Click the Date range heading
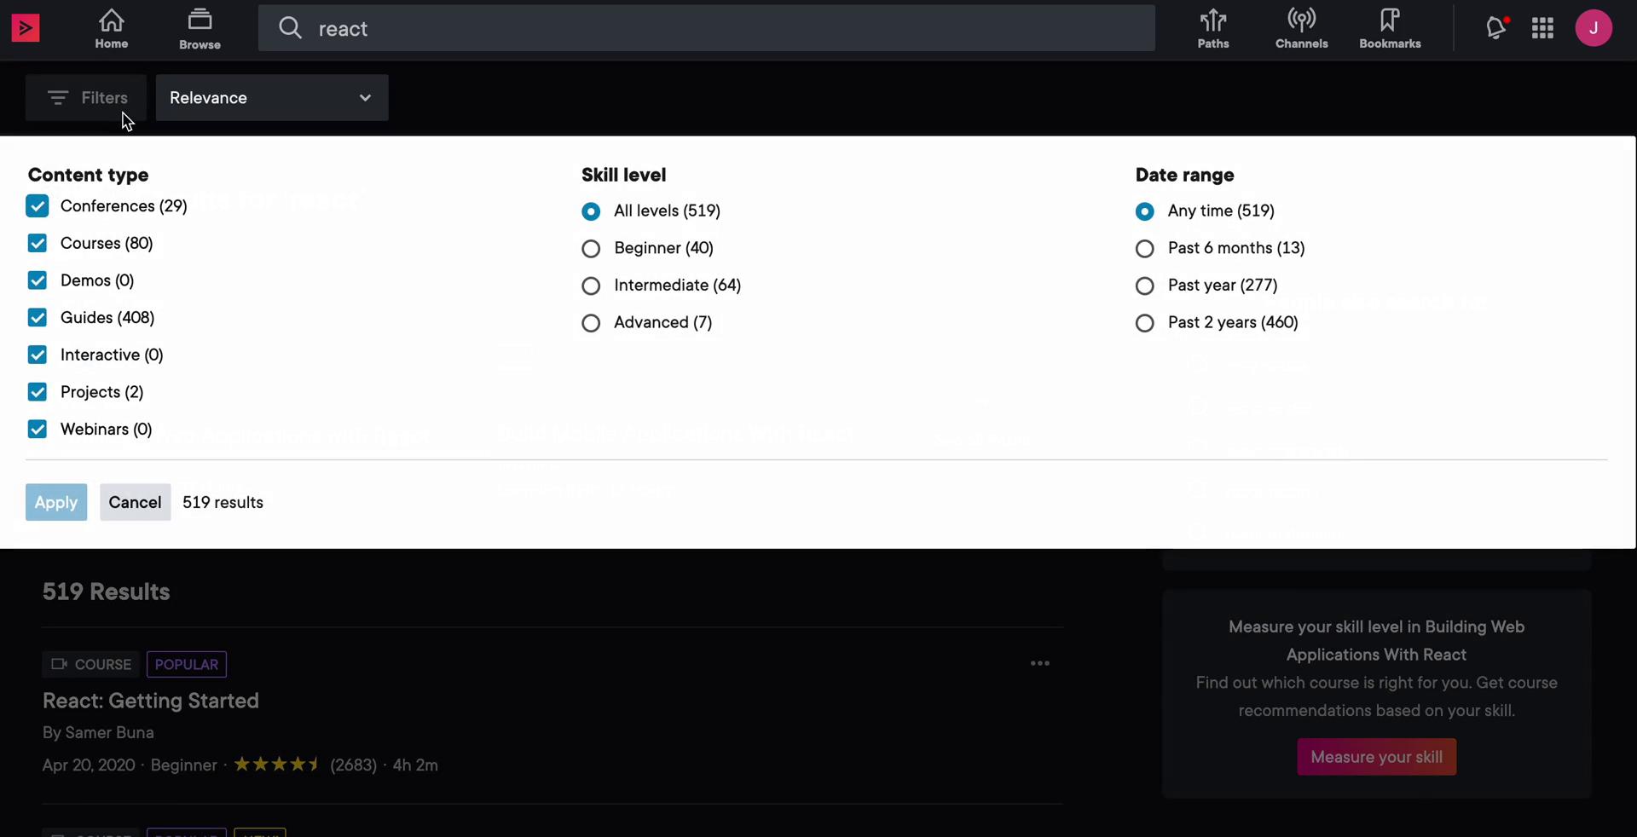 pos(1185,175)
